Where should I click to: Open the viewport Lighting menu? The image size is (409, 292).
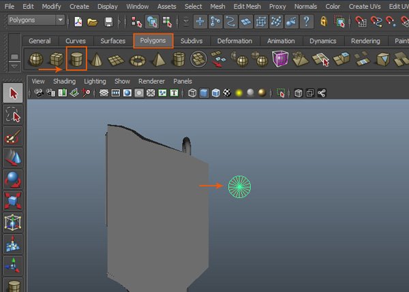click(95, 81)
